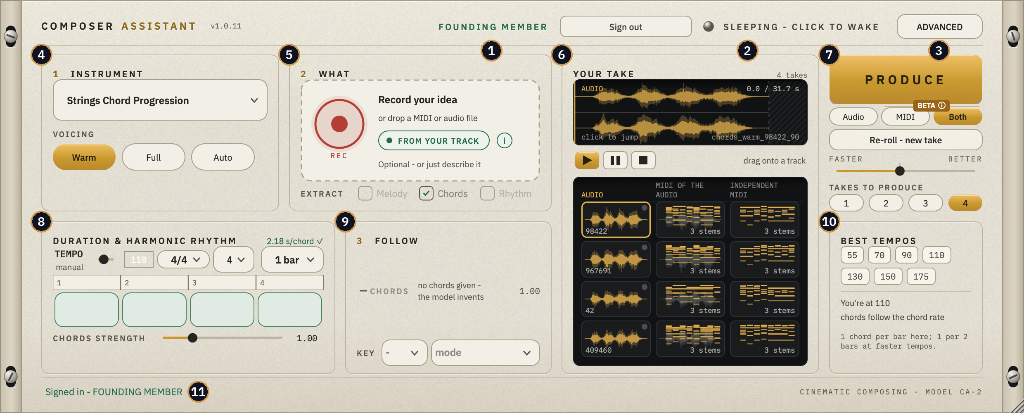The width and height of the screenshot is (1024, 413).
Task: Open the Key dropdown
Action: point(404,353)
